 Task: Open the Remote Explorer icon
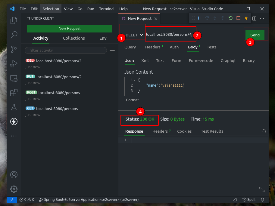pyautogui.click(x=14, y=78)
